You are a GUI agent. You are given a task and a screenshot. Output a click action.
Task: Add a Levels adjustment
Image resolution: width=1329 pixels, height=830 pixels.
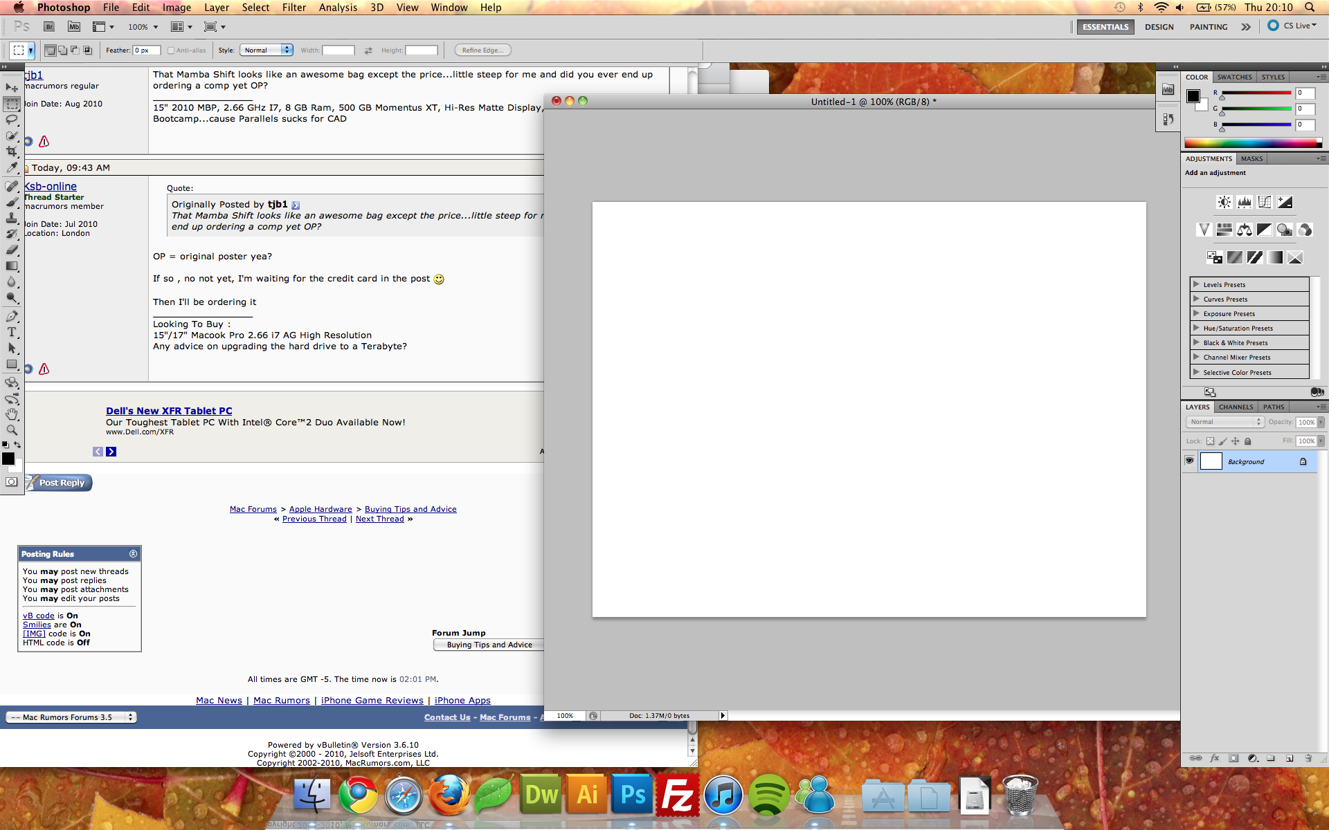click(1245, 202)
